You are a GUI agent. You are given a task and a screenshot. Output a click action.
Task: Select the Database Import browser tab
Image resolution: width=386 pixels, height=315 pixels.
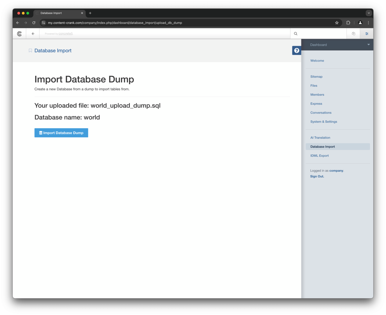[60, 13]
